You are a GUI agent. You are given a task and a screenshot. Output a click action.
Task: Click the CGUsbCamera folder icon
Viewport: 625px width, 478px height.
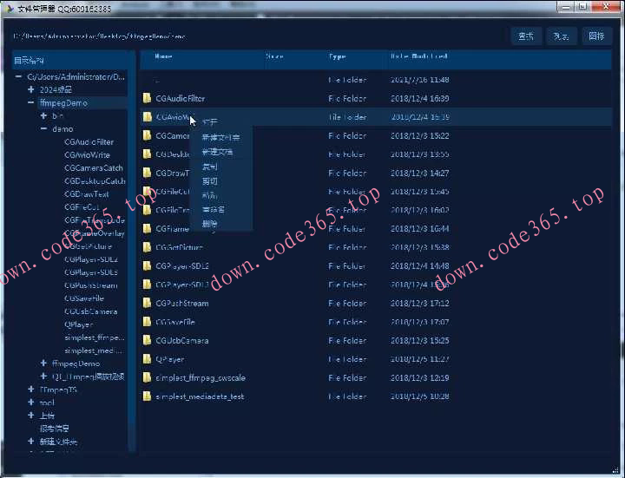148,341
